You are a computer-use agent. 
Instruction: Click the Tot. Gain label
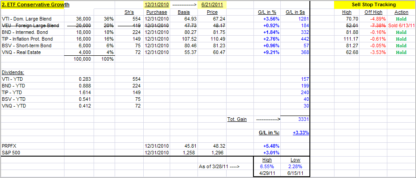tap(237, 119)
